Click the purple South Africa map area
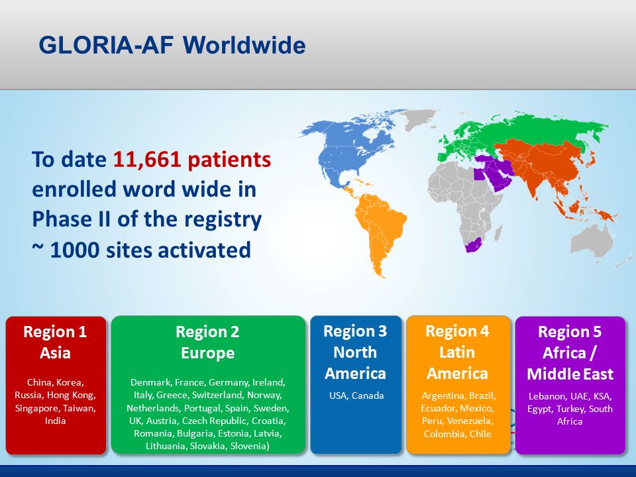Image resolution: width=636 pixels, height=477 pixels. click(x=472, y=244)
